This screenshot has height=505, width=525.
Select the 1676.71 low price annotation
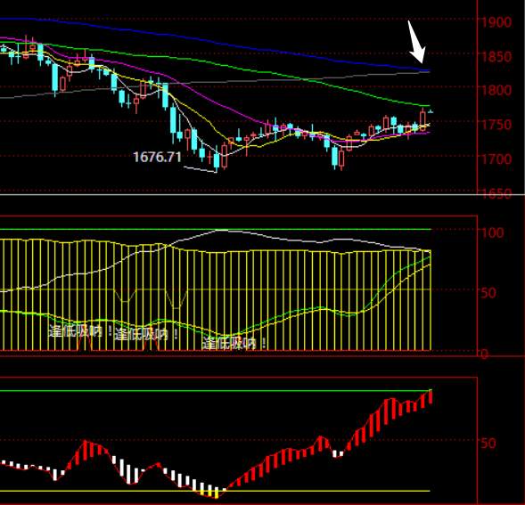click(x=158, y=157)
